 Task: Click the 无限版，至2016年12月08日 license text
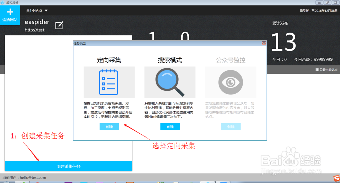coord(319,11)
